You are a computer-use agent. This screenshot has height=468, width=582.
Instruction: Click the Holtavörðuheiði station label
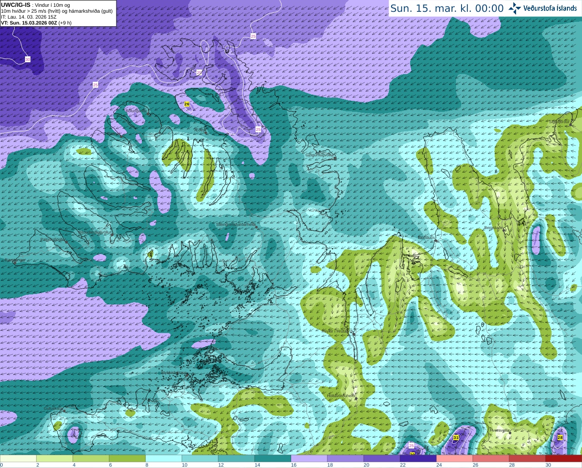coord(341,396)
